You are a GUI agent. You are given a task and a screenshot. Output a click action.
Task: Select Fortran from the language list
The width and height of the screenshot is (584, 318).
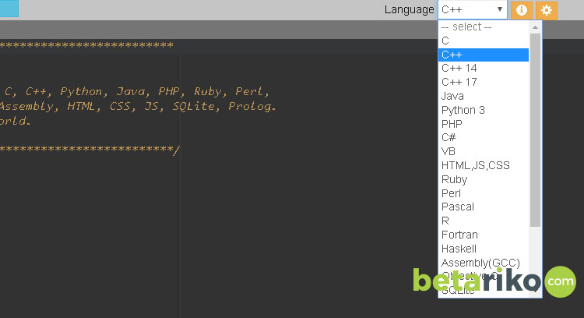[484, 235]
